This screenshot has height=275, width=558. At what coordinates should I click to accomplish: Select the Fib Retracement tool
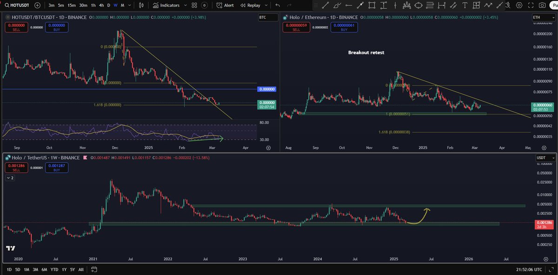(430, 5)
